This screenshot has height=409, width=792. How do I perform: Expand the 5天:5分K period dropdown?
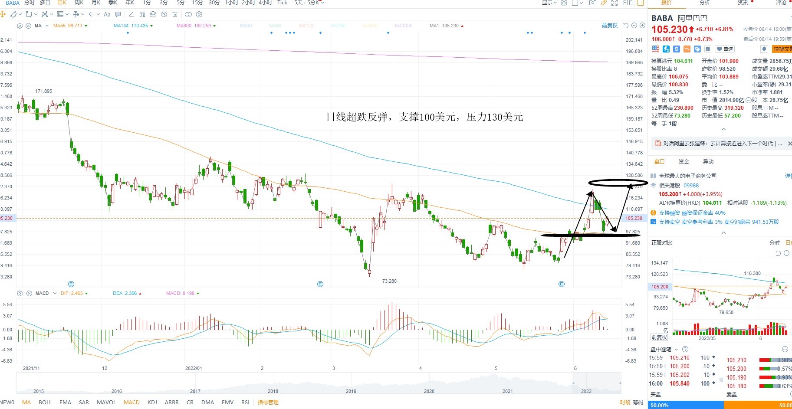point(309,3)
